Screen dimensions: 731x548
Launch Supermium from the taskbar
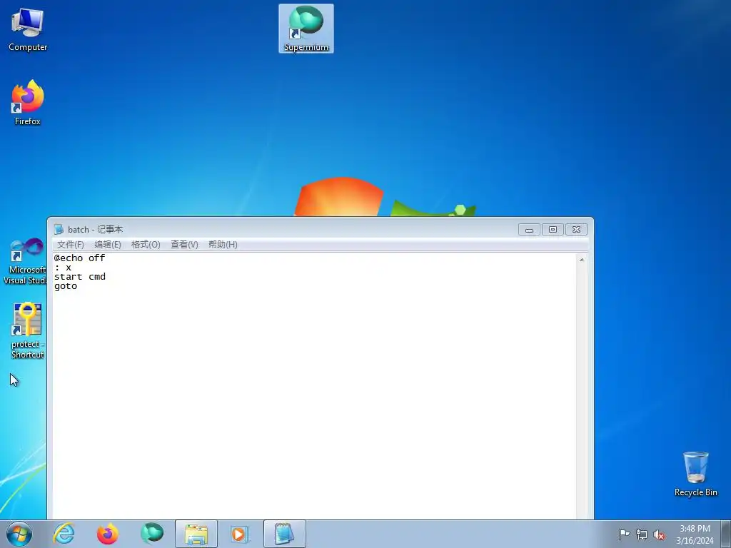point(152,534)
